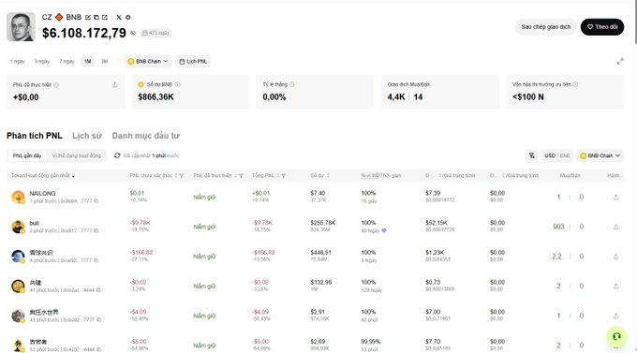
Task: Open the Phân tích PNL tab
Action: (x=35, y=136)
